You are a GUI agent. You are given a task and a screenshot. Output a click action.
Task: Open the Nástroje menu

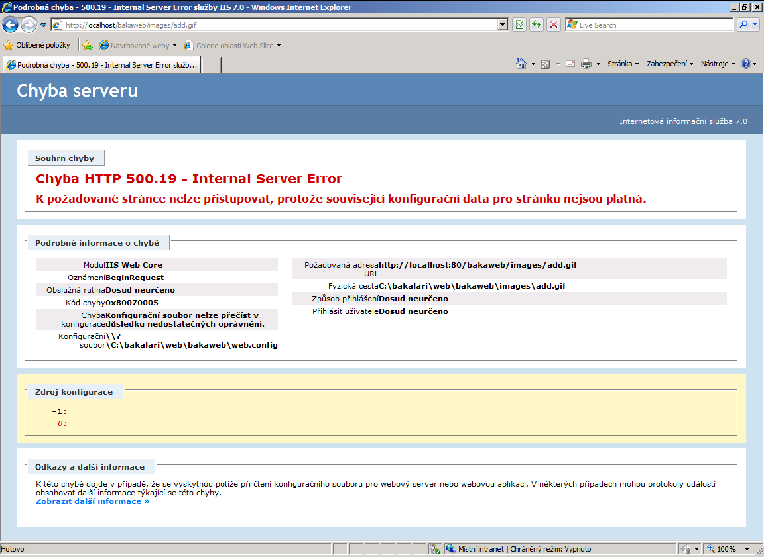718,64
